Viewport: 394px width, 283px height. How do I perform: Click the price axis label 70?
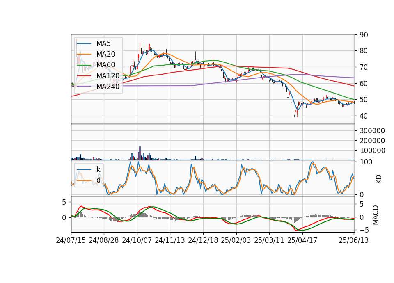(364, 67)
